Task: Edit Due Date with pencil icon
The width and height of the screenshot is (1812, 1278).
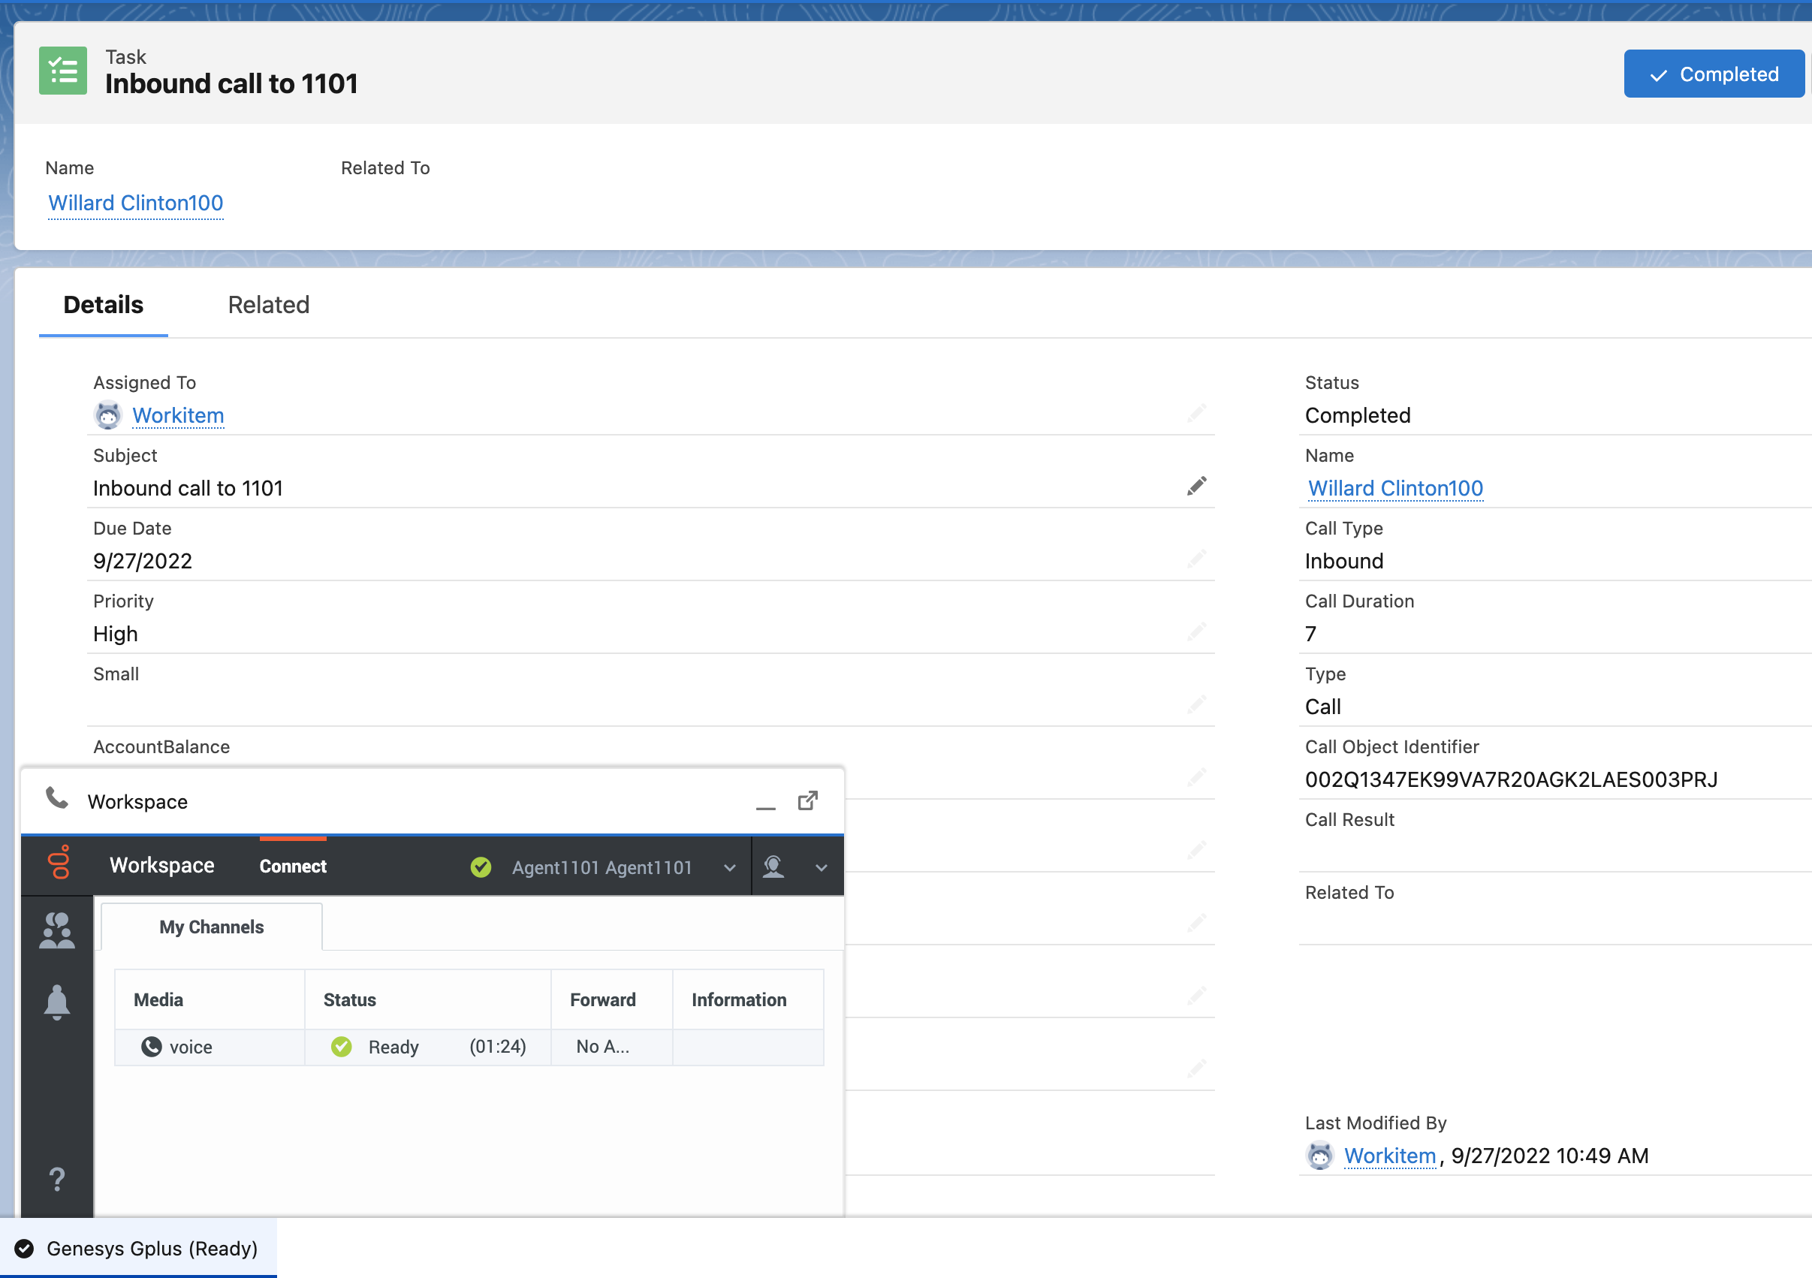Action: pyautogui.click(x=1196, y=559)
